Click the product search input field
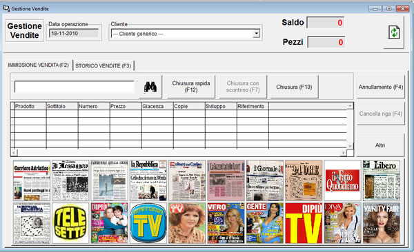The width and height of the screenshot is (414, 252). coord(75,87)
